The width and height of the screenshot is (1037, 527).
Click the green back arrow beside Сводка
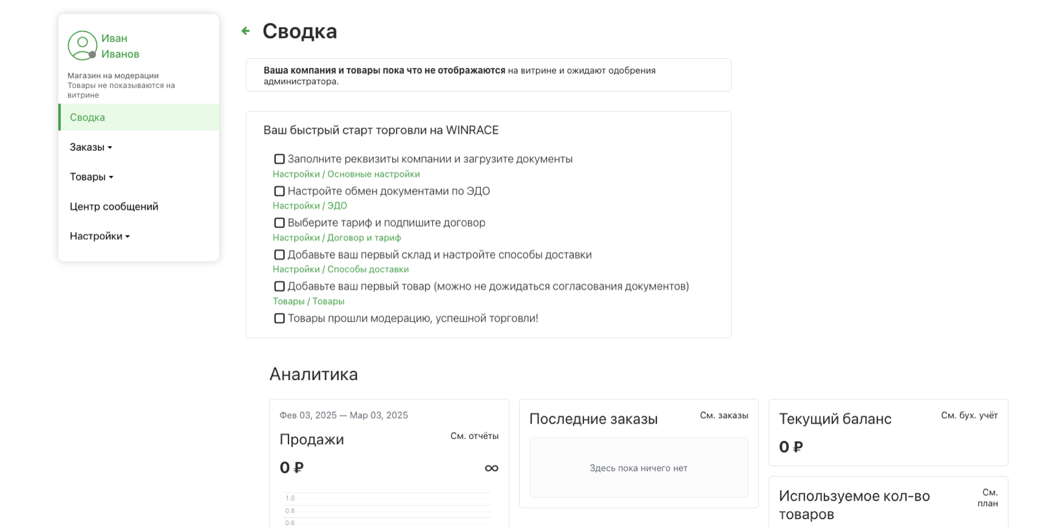point(246,30)
